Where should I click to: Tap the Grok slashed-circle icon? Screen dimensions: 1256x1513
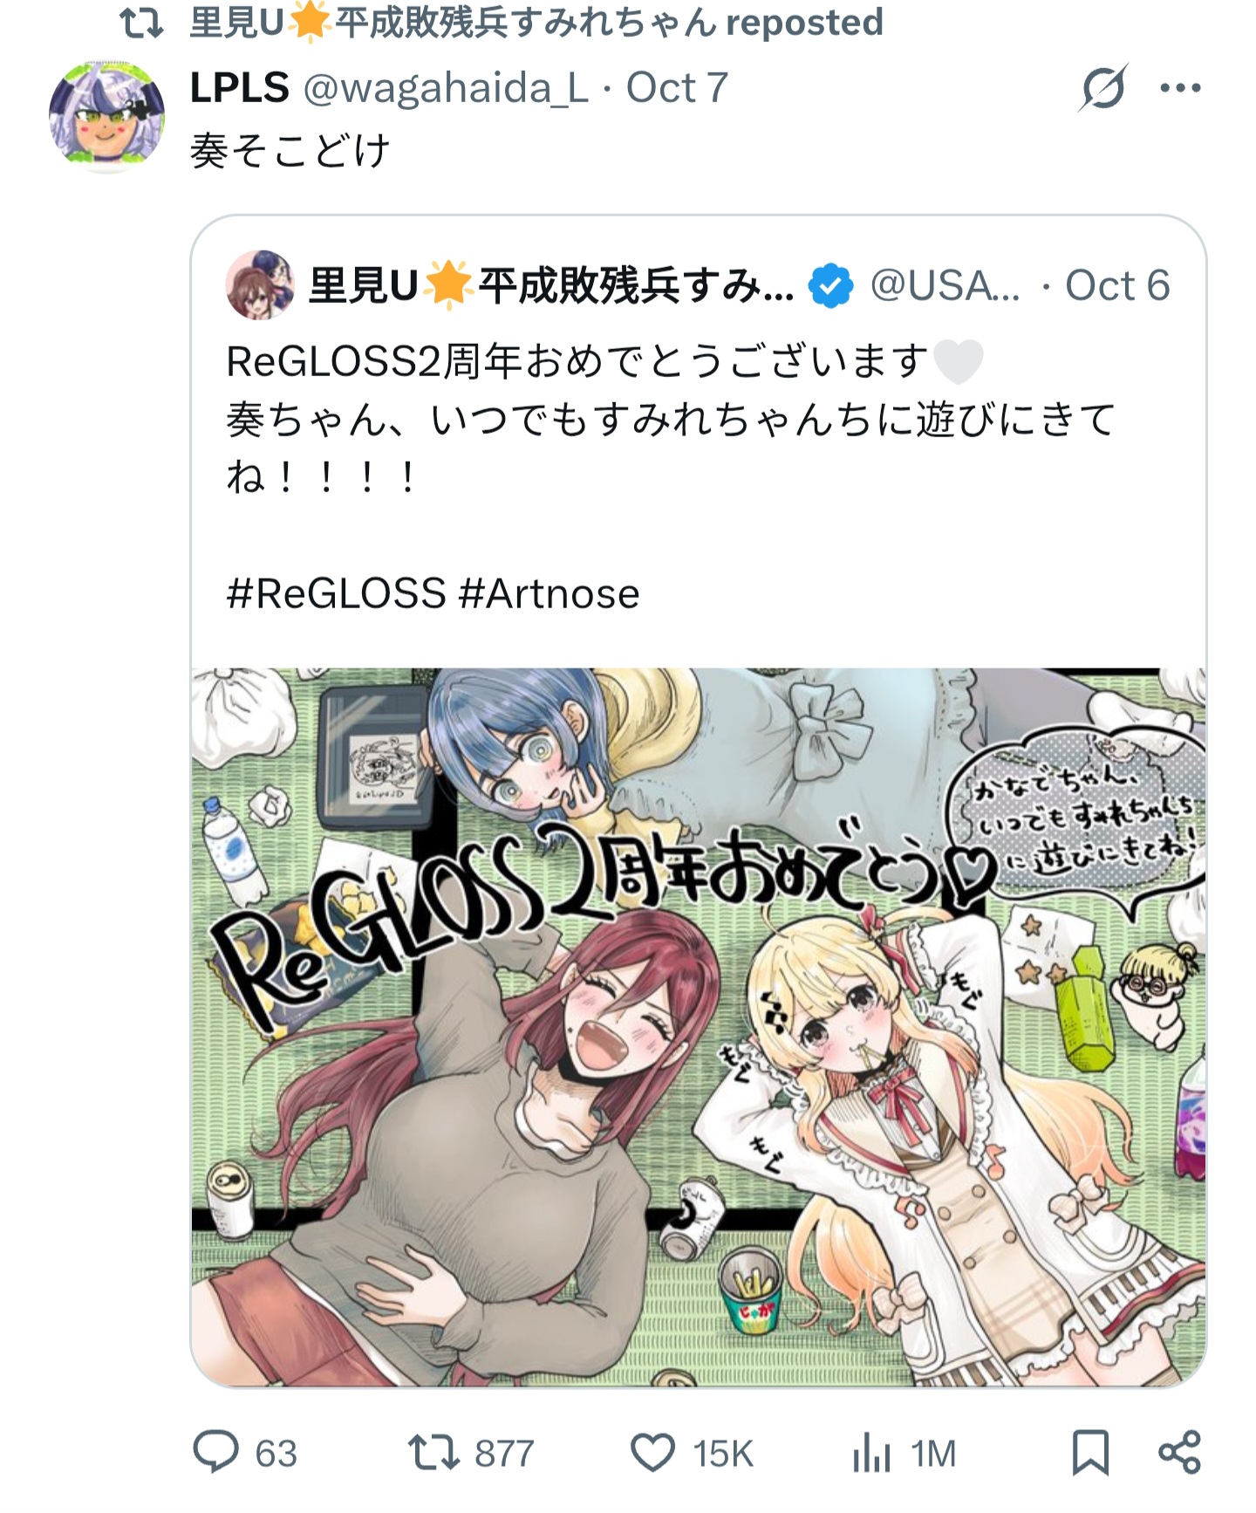tap(1103, 87)
